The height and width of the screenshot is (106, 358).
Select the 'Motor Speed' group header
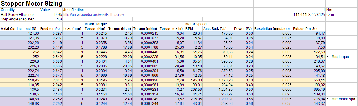pyautogui.click(x=196, y=24)
